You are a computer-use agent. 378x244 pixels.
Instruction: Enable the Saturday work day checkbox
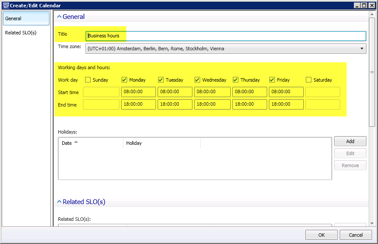(308, 79)
